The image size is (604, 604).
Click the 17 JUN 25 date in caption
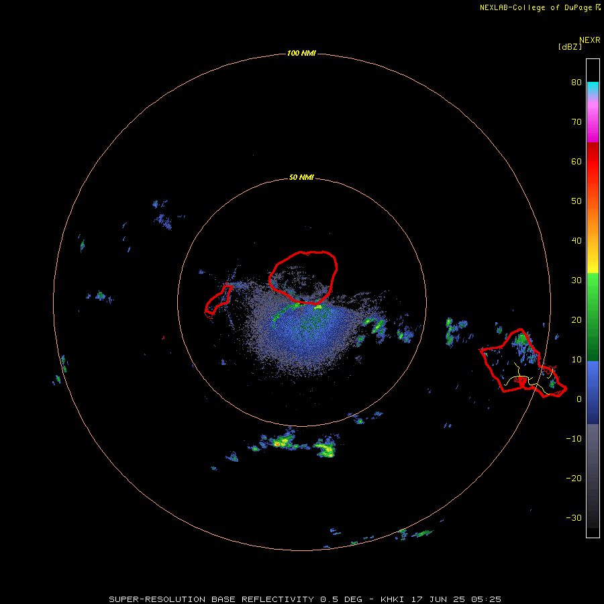tap(438, 599)
